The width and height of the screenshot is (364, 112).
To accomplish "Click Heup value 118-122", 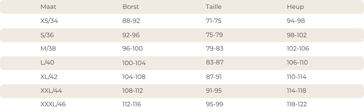I will tap(297, 104).
